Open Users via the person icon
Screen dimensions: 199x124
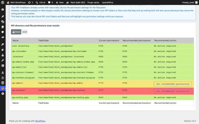click(x=3, y=55)
